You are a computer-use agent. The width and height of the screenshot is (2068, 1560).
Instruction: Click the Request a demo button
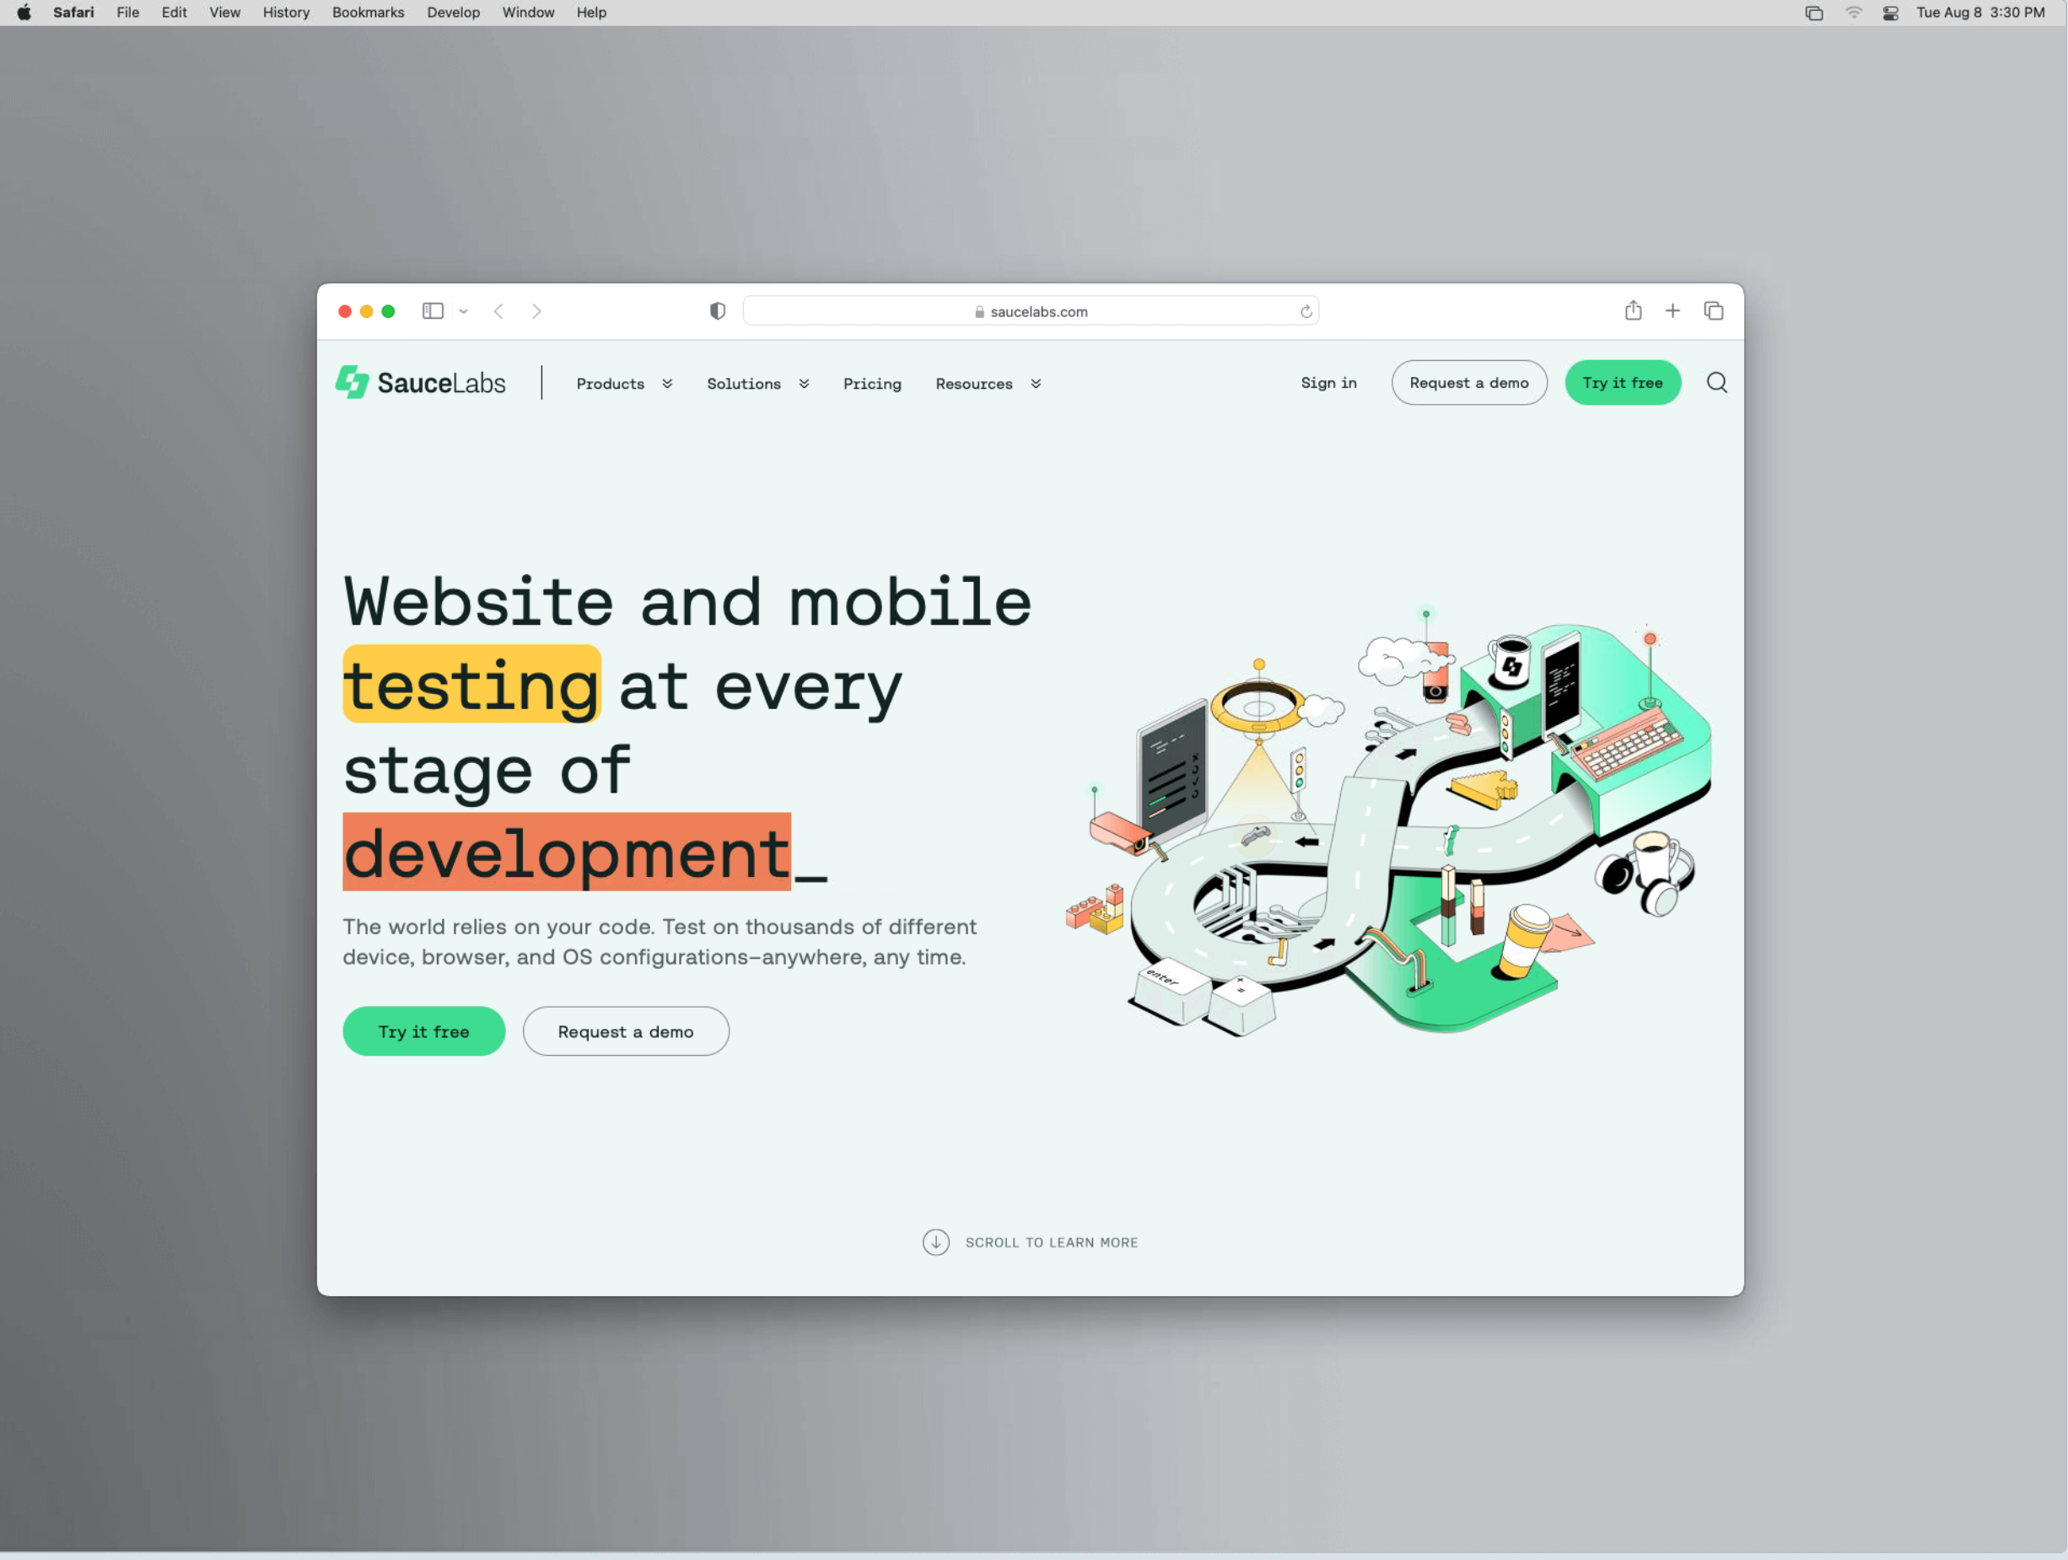pos(1467,382)
